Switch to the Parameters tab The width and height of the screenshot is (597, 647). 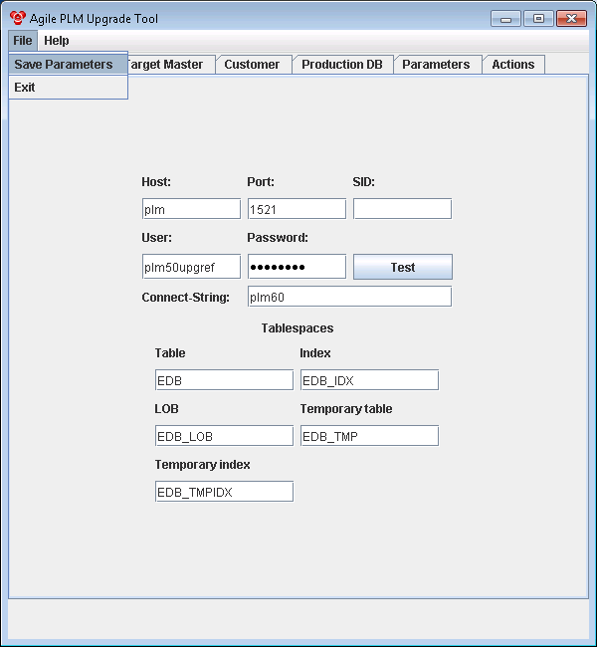tap(437, 65)
